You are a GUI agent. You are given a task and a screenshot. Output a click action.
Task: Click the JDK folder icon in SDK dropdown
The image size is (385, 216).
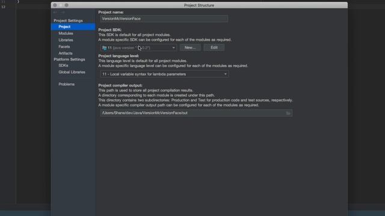(x=104, y=48)
